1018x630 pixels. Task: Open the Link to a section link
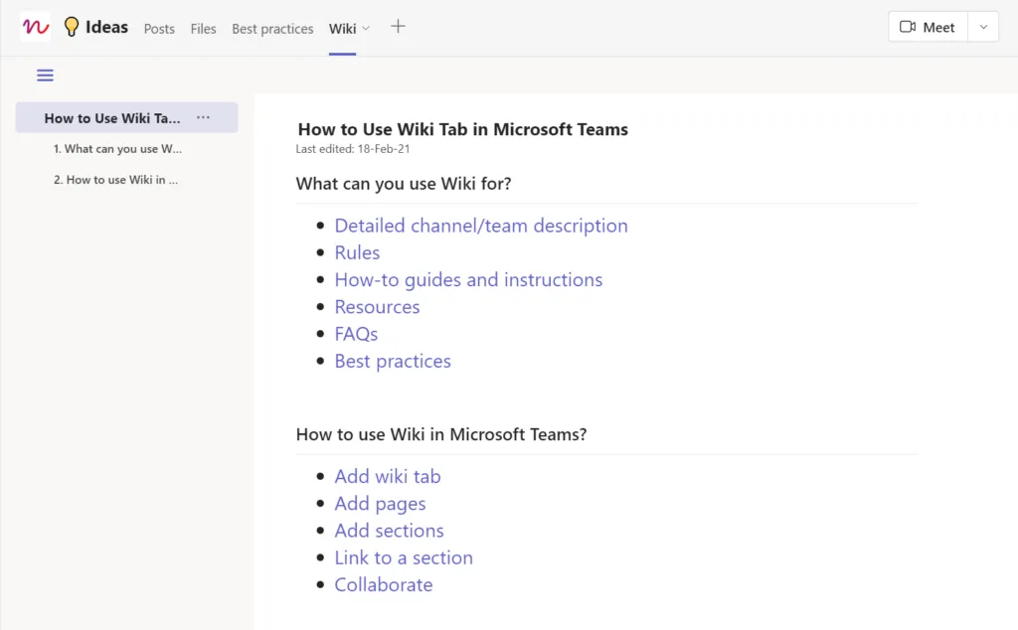coord(404,558)
